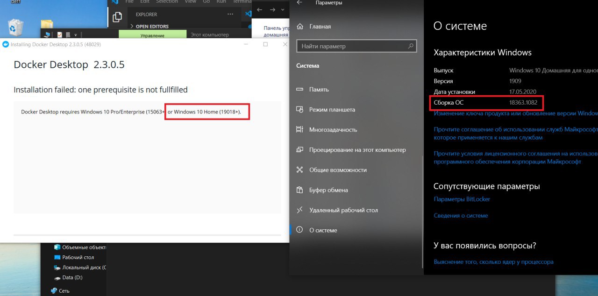Viewport: 598px width, 296px height.
Task: Select Рабочий стол in Explorer tree
Action: pyautogui.click(x=74, y=257)
